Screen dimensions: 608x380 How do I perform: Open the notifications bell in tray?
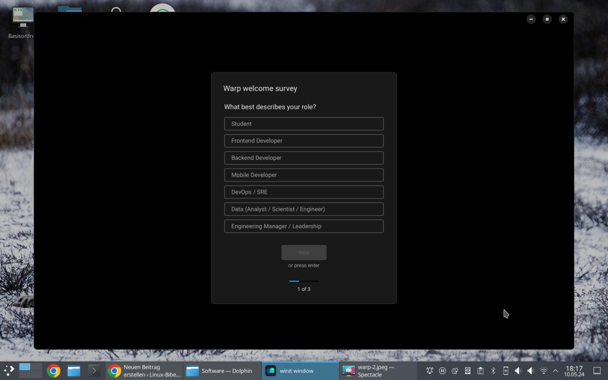pyautogui.click(x=430, y=370)
